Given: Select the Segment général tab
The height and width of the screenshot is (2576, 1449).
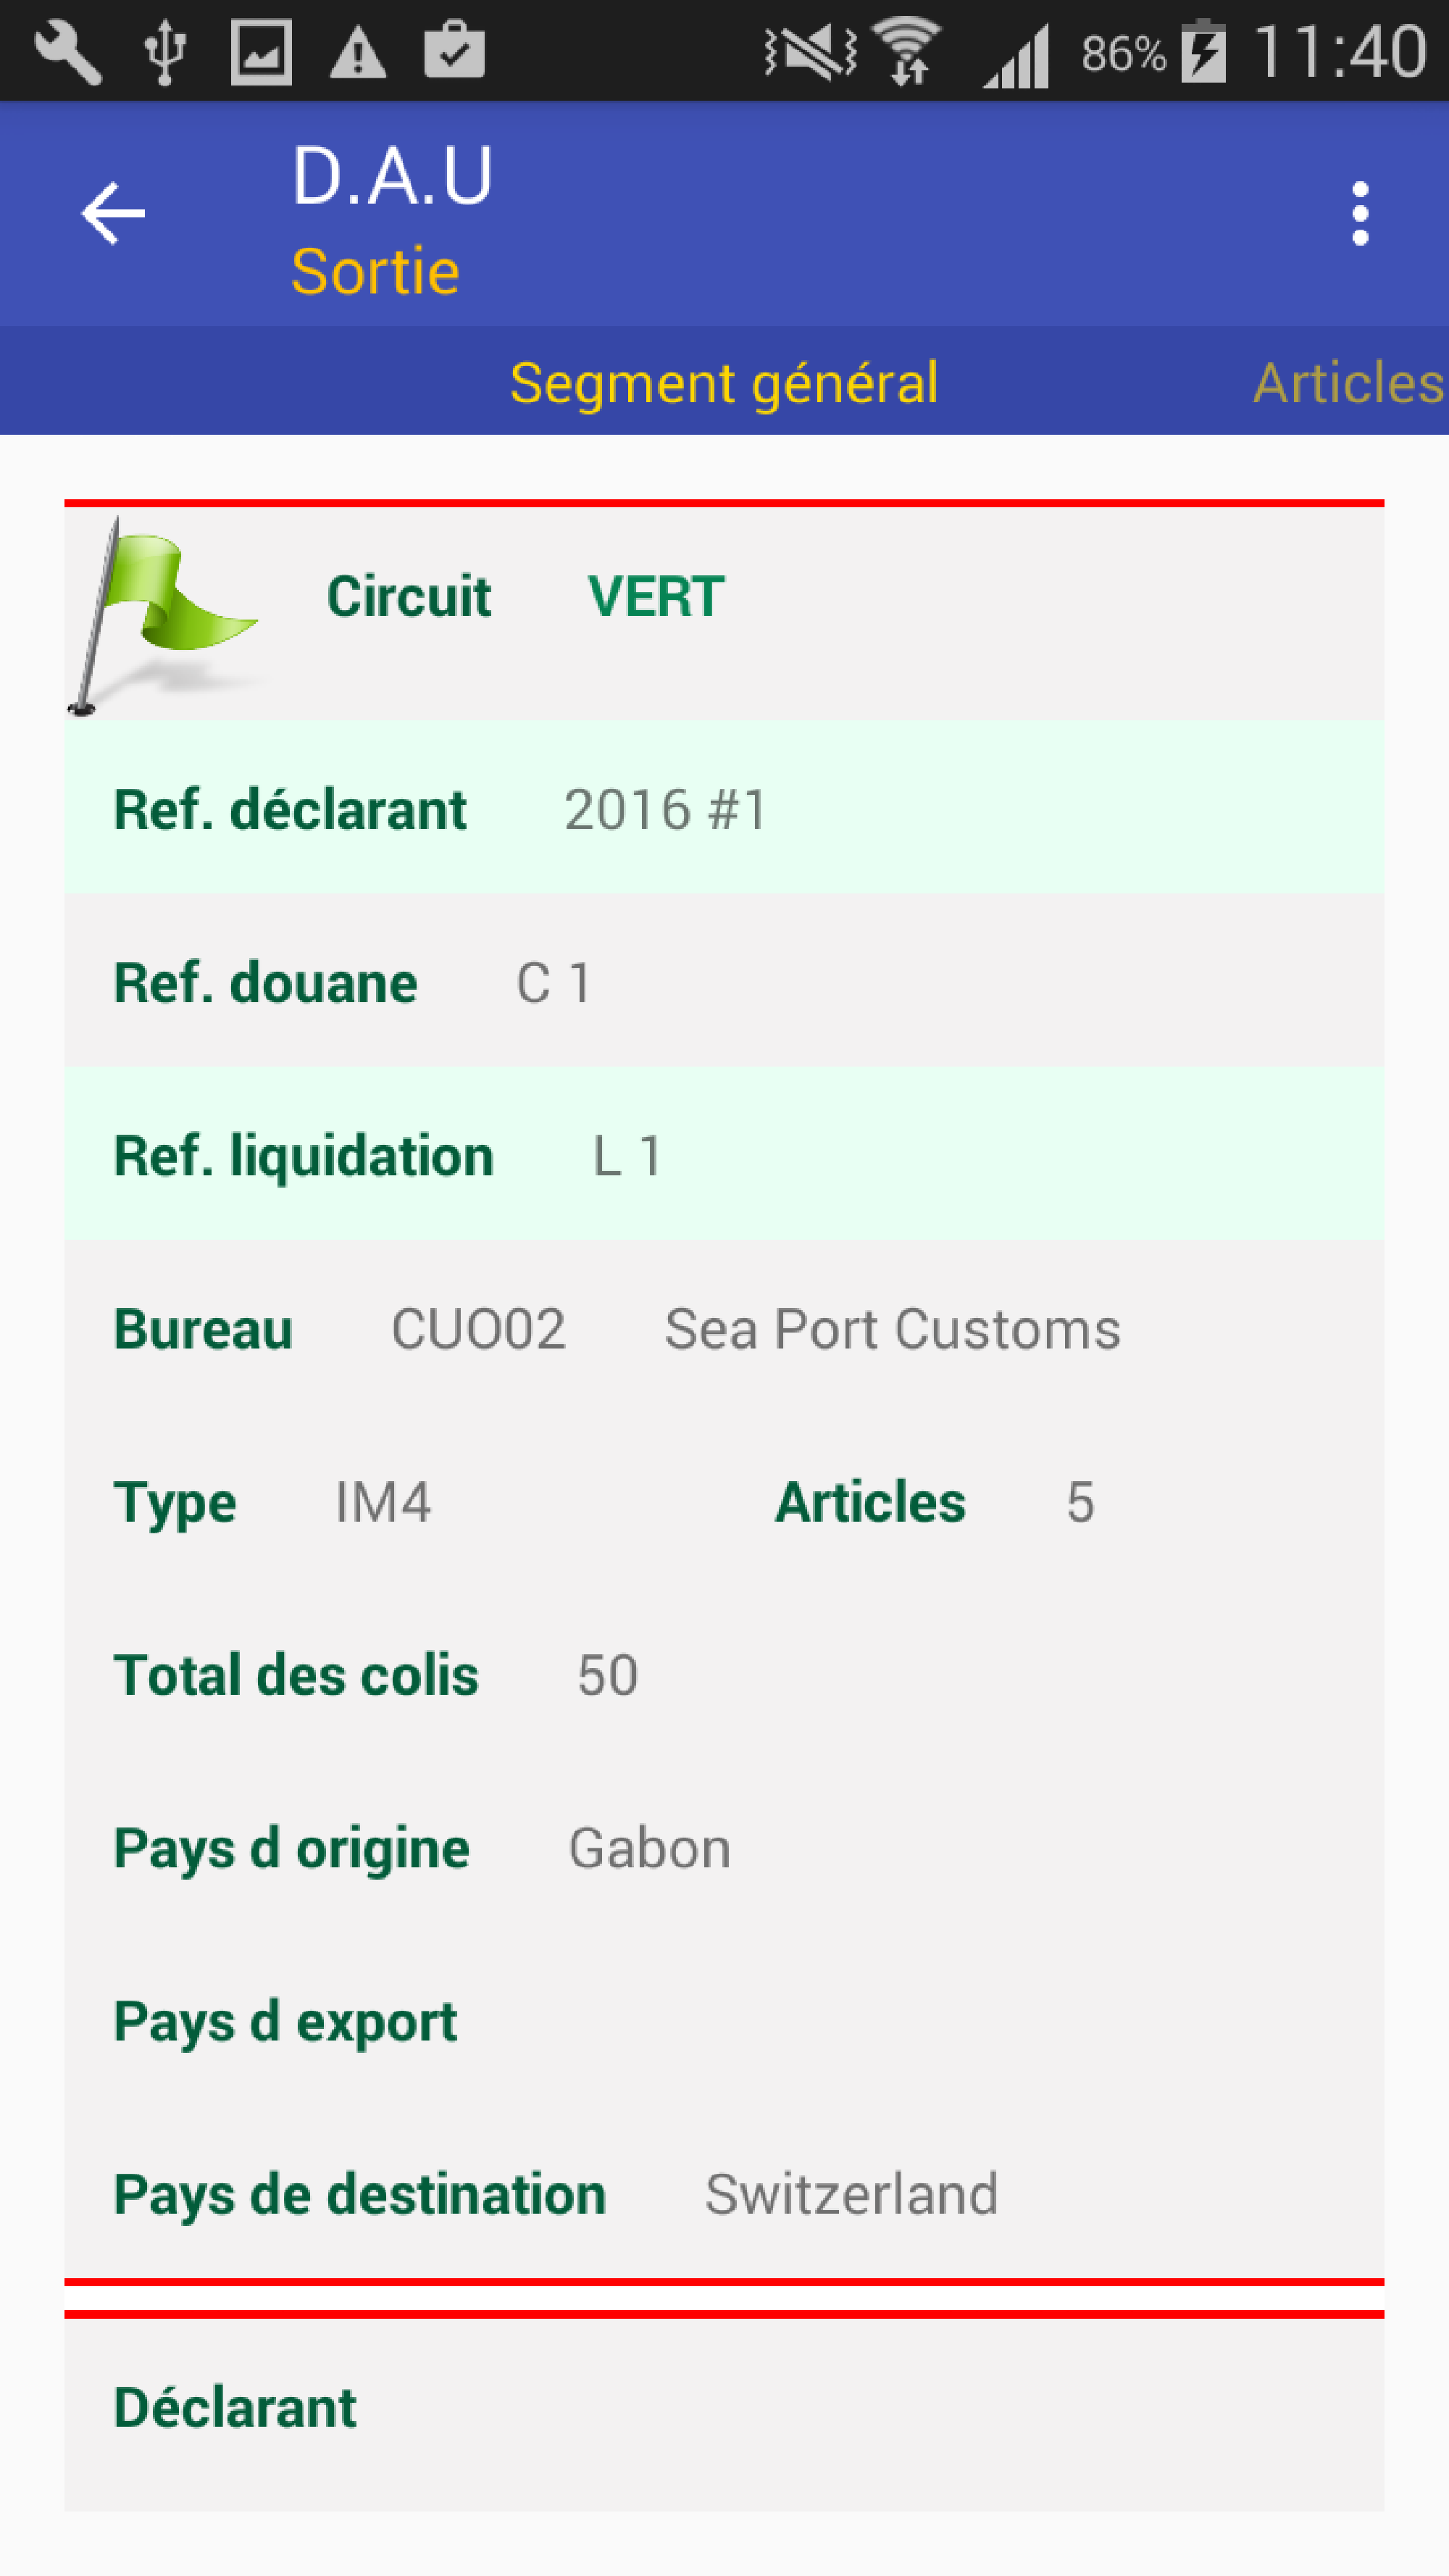Looking at the screenshot, I should click(724, 383).
